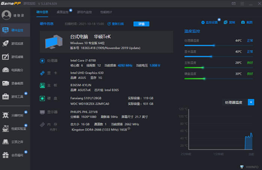Click the GPU temperature bar at 40°C
262x170 pixels.
tap(219, 57)
